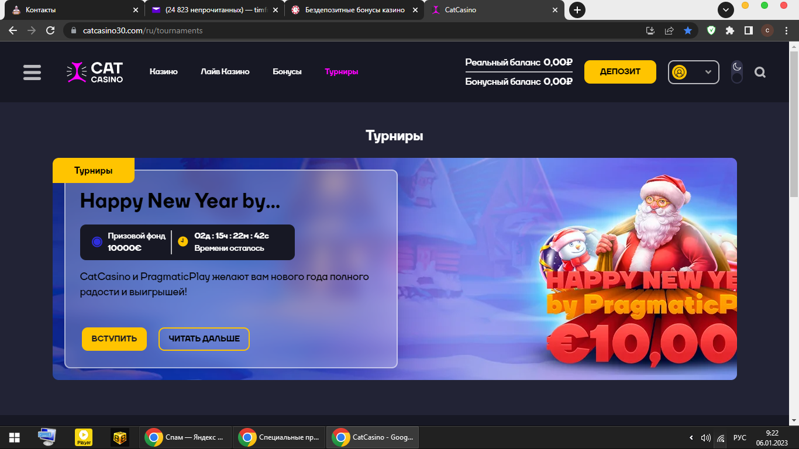Open network settings in tray
Screen dimensions: 799x449
[x=722, y=437]
